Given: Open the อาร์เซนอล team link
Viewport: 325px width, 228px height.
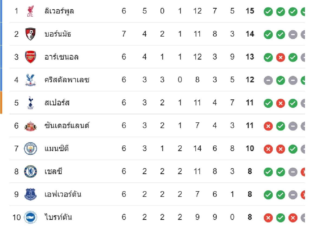Looking at the screenshot, I should click(x=61, y=57).
